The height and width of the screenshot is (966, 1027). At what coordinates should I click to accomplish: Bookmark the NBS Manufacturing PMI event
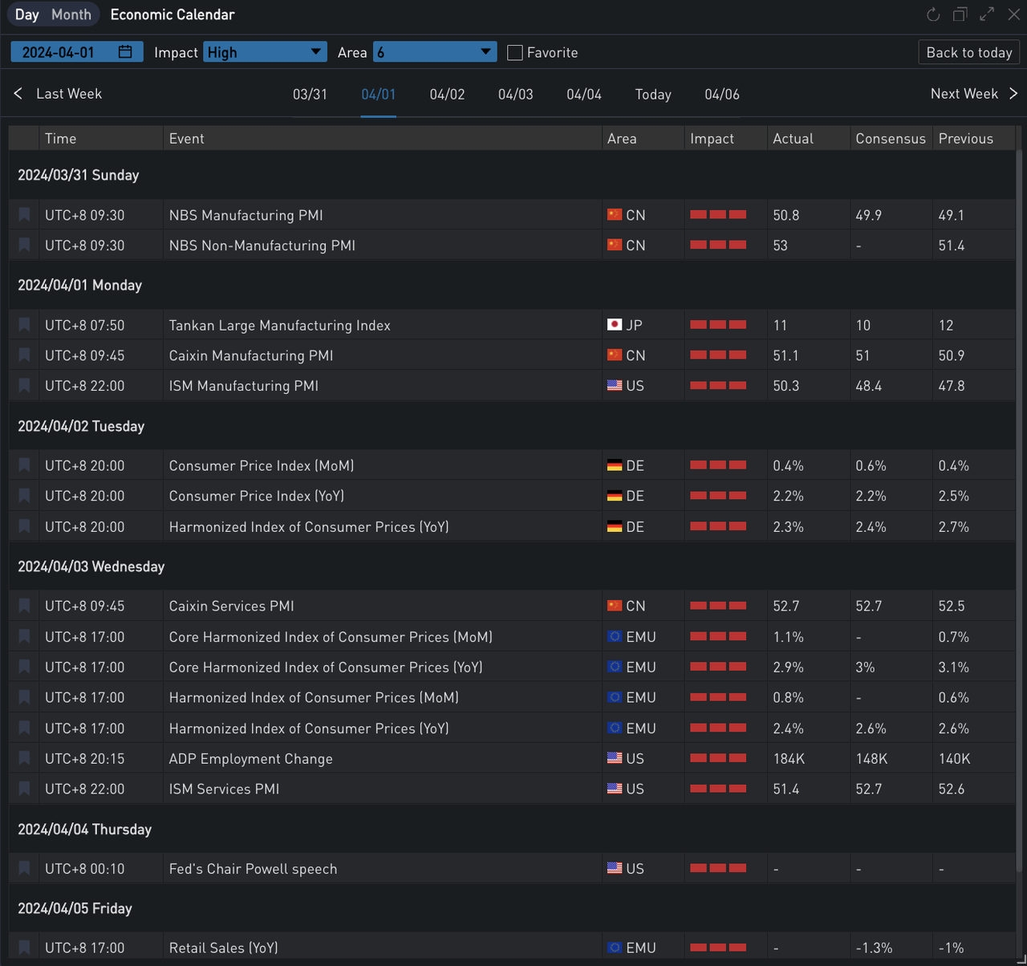pos(24,215)
